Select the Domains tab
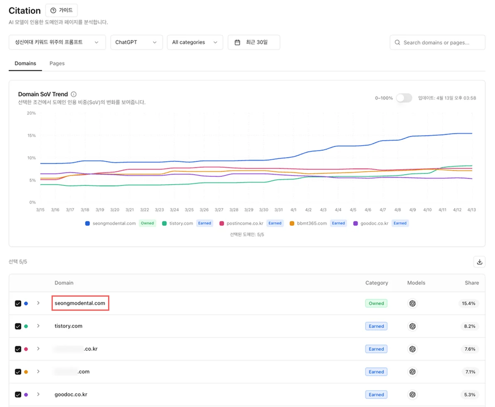495x407 pixels. pos(25,63)
